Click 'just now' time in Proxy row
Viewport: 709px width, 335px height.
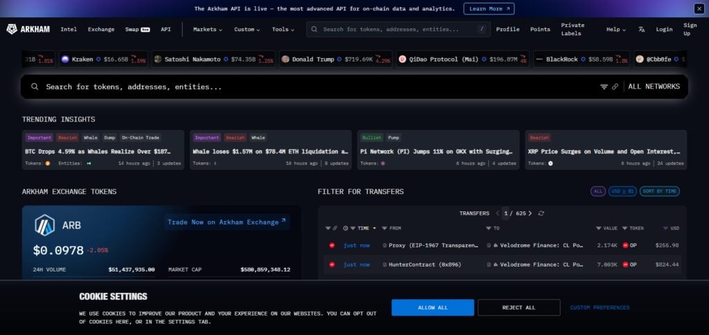(x=357, y=245)
